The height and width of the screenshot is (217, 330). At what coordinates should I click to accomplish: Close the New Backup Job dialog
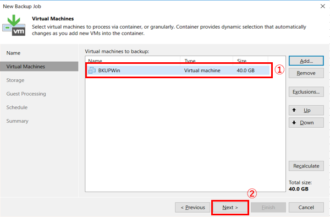pos(323,6)
